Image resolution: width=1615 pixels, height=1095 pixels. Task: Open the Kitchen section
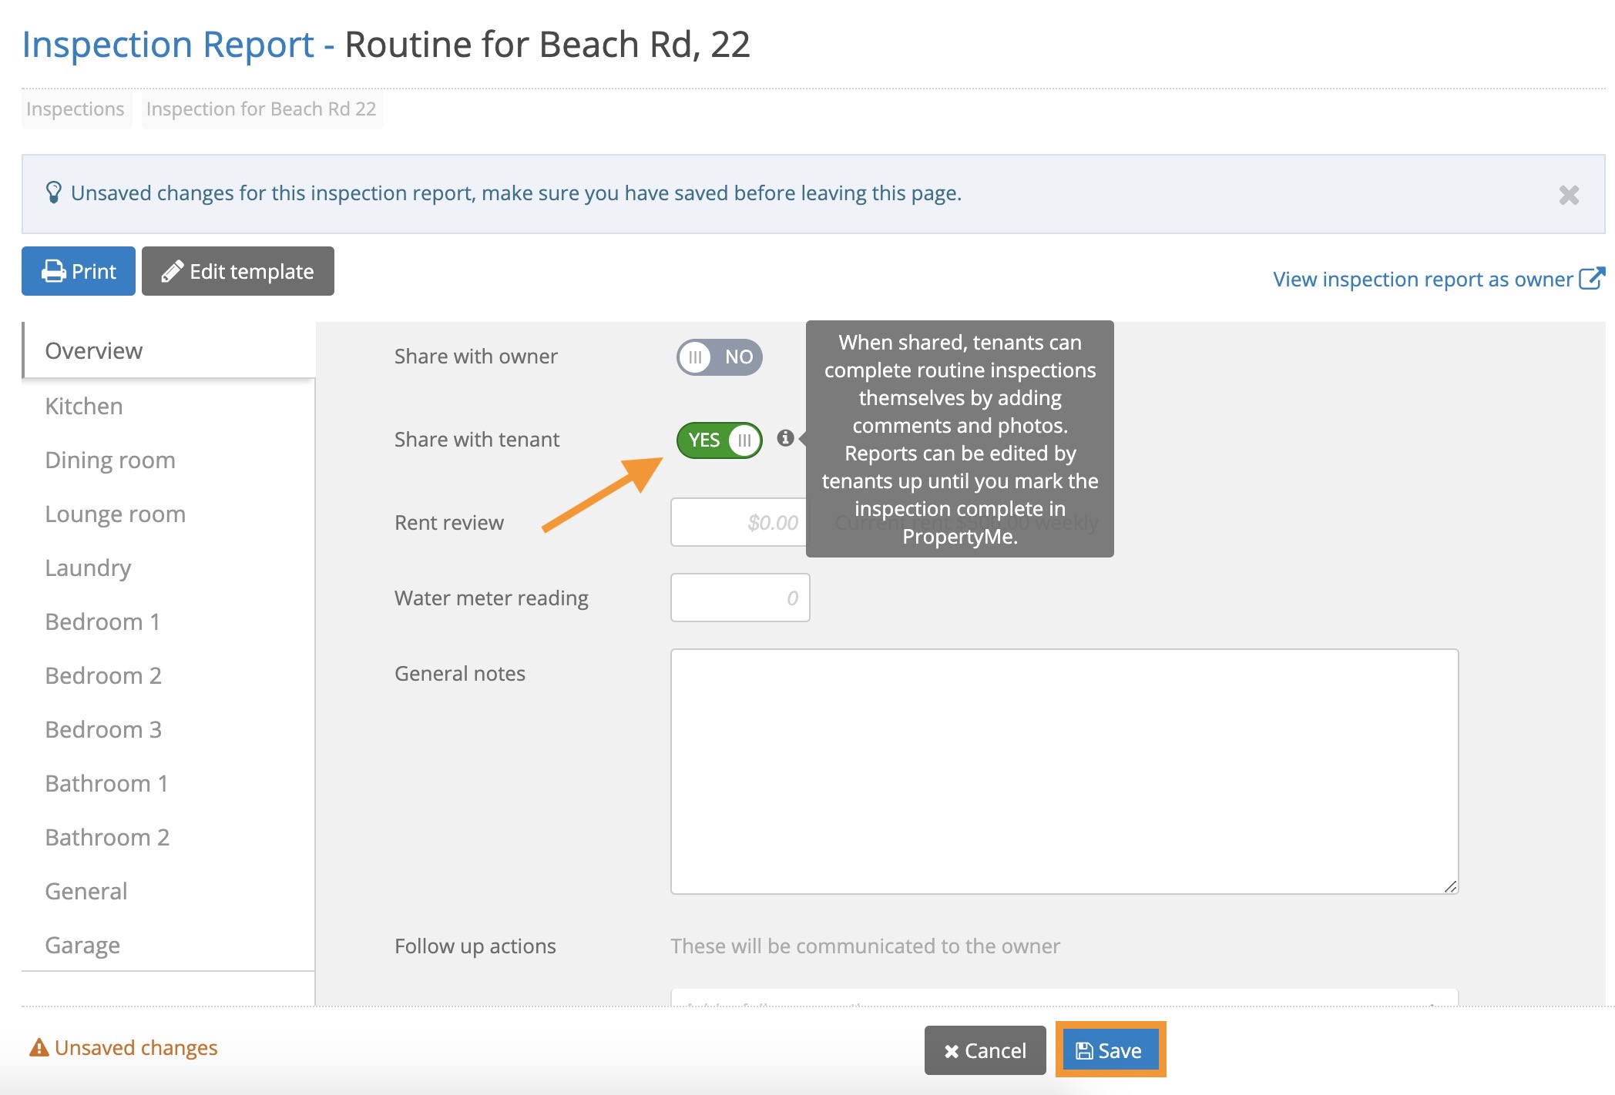pos(84,406)
